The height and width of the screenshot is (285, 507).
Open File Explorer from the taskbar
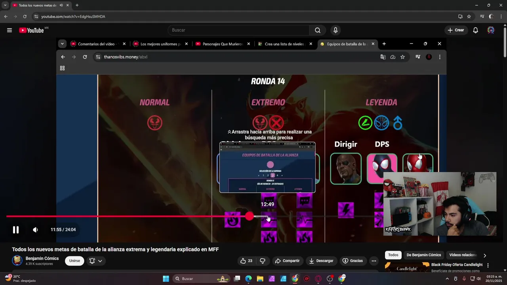pos(260,279)
